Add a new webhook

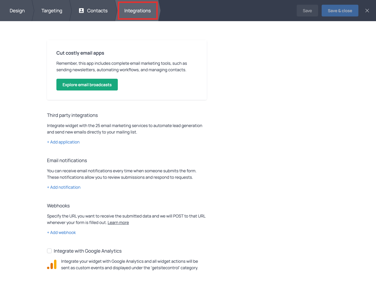[61, 232]
